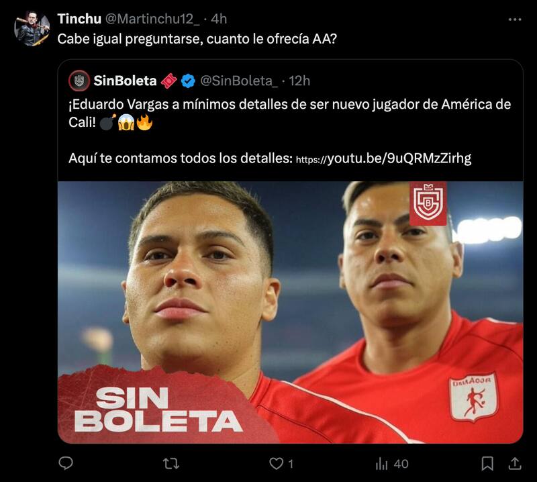Click the repost arrows icon
Viewport: 537px width, 482px height.
pyautogui.click(x=172, y=463)
